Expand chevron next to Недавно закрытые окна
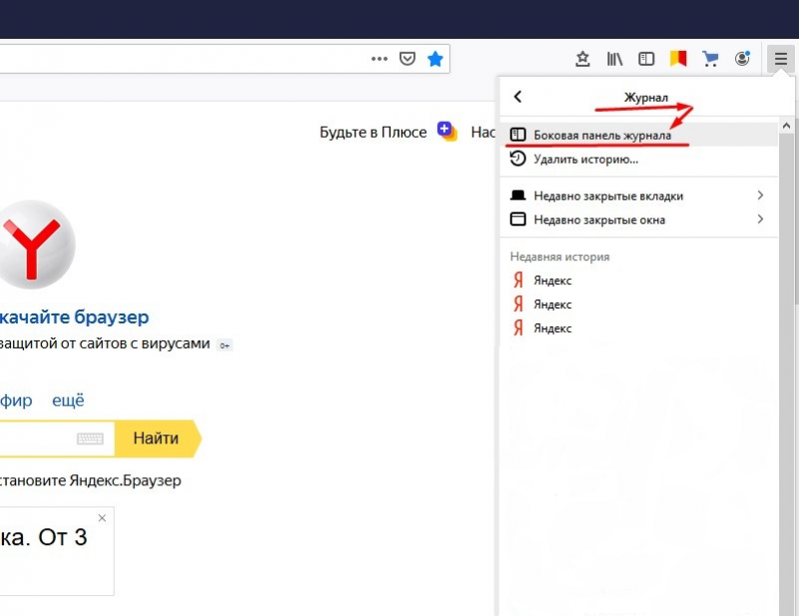Viewport: 799px width, 616px height. tap(760, 219)
